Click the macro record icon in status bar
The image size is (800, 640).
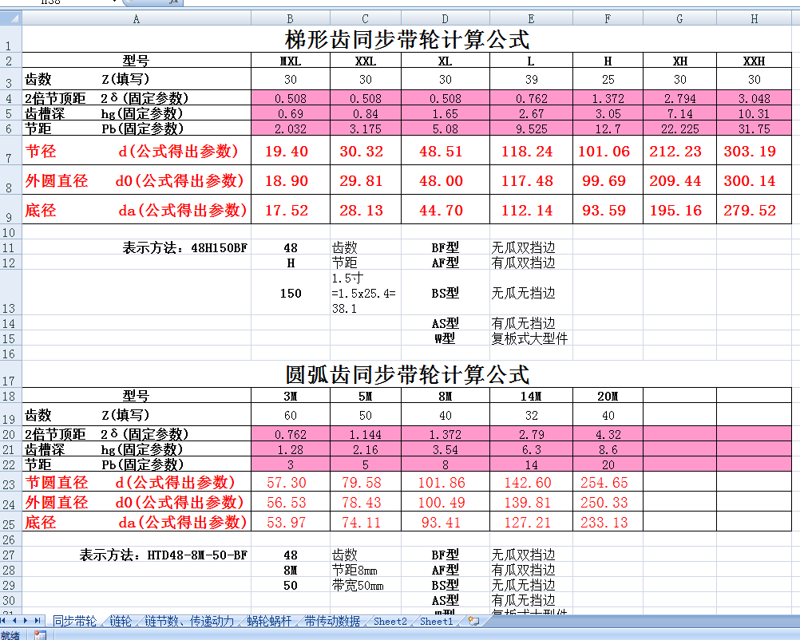40,635
